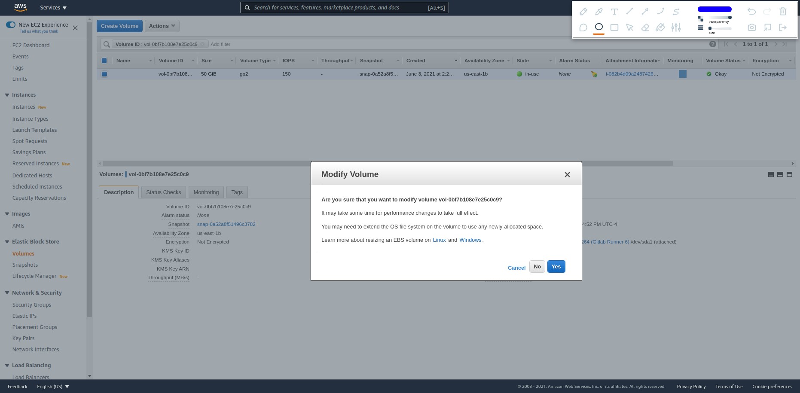Exit the annotation toolbar

pos(782,27)
